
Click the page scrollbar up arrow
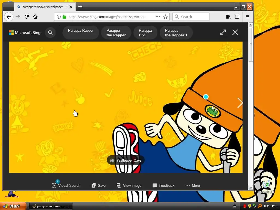click(250, 25)
